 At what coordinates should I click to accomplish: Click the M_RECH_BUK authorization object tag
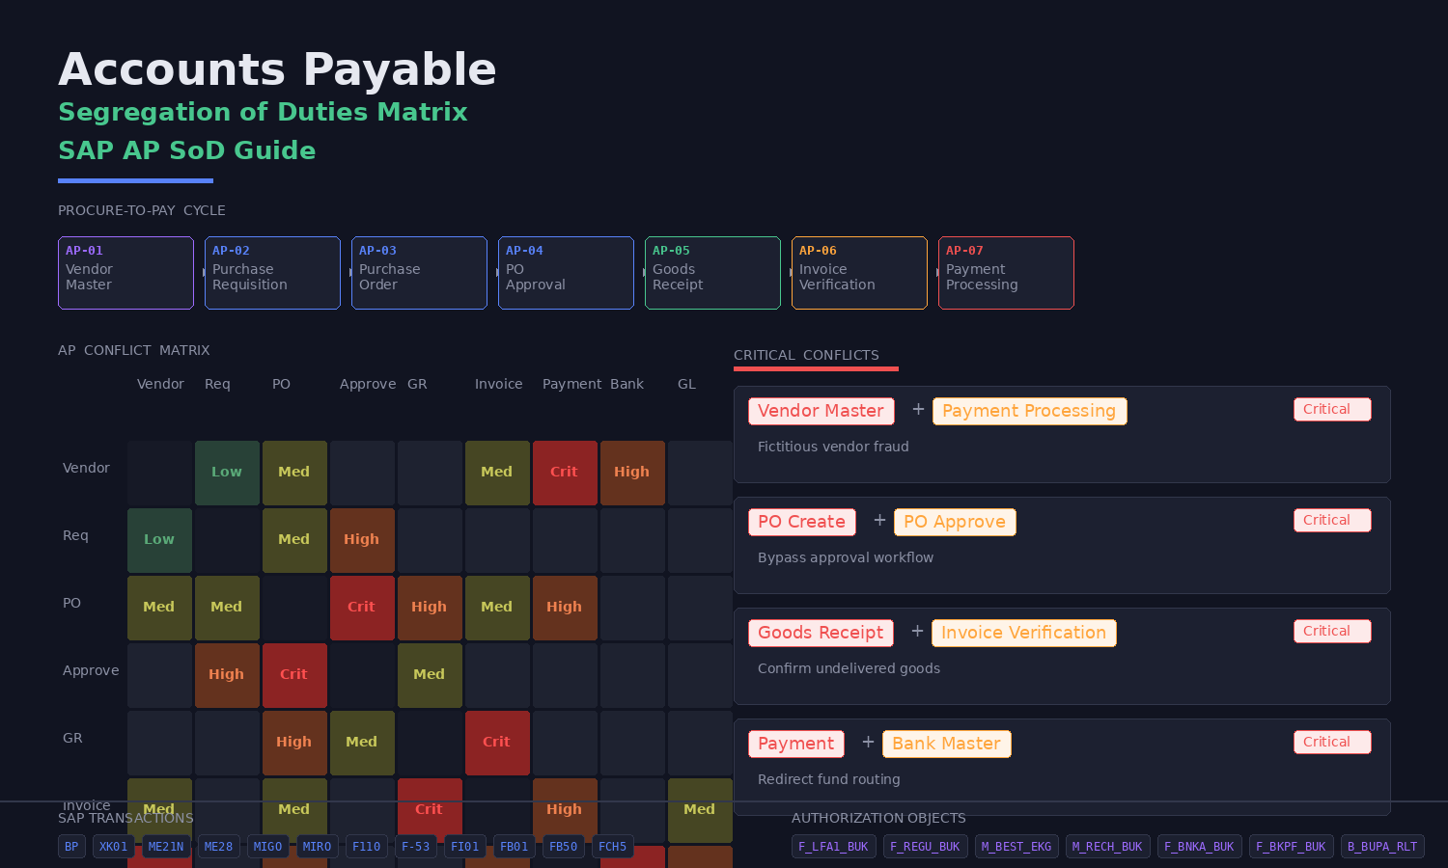point(1107,847)
